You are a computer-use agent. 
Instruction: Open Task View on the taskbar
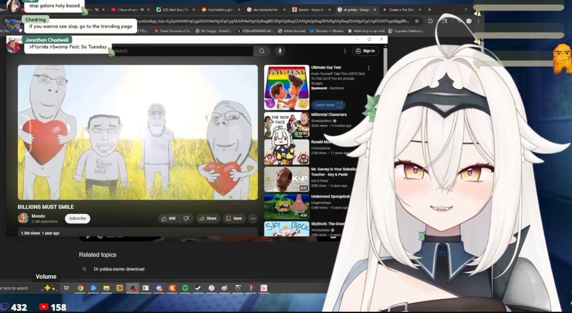(x=67, y=288)
